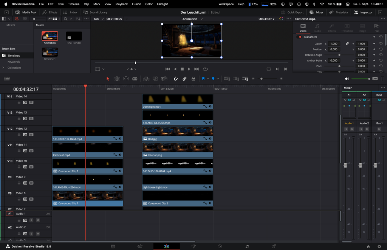The image size is (387, 250).
Task: Adjust the monitor volume slider
Action: [x=361, y=79]
